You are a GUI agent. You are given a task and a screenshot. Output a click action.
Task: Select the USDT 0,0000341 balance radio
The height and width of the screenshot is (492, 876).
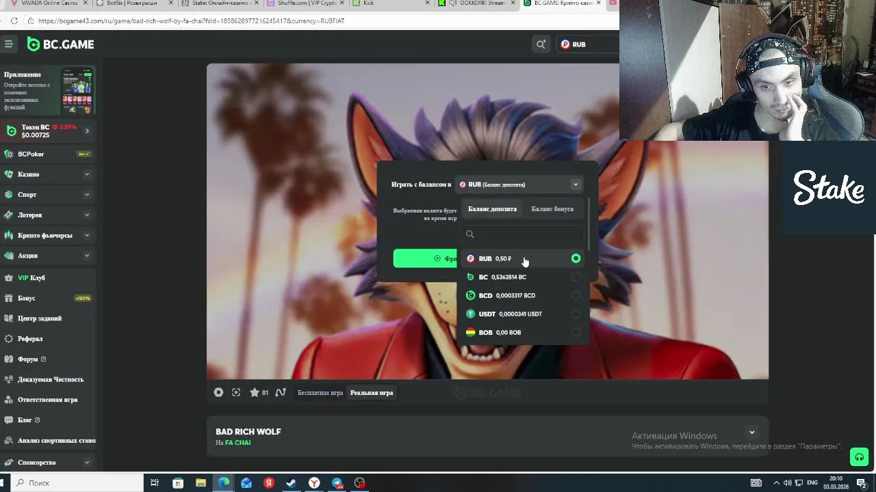(x=576, y=314)
